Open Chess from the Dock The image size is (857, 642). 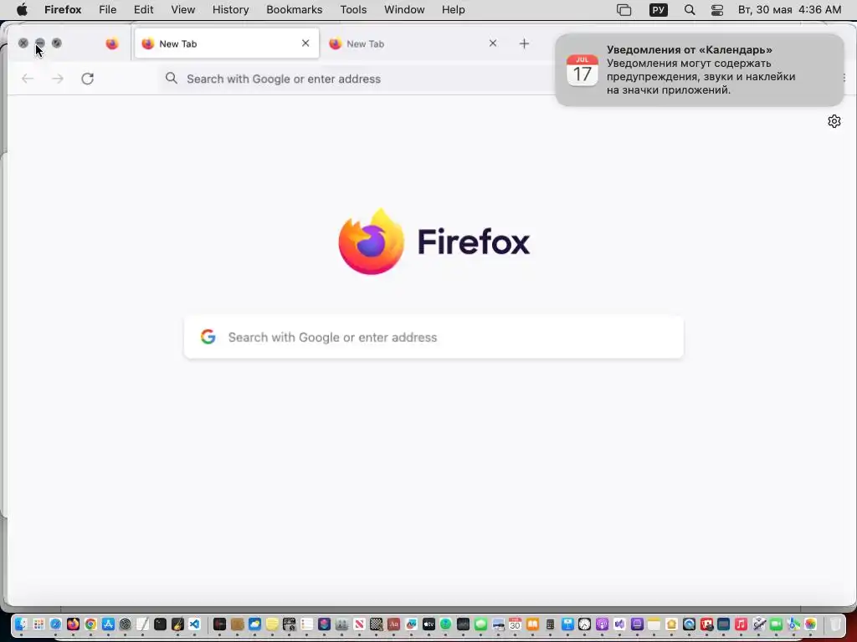click(377, 624)
